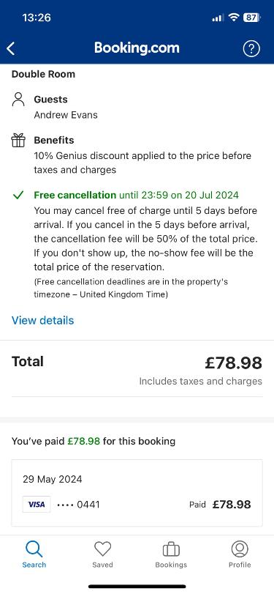Viewport: 274px width, 594px height.
Task: Tap the back arrow in header
Action: [x=10, y=49]
